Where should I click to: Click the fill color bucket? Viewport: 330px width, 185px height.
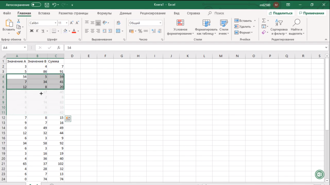point(65,31)
